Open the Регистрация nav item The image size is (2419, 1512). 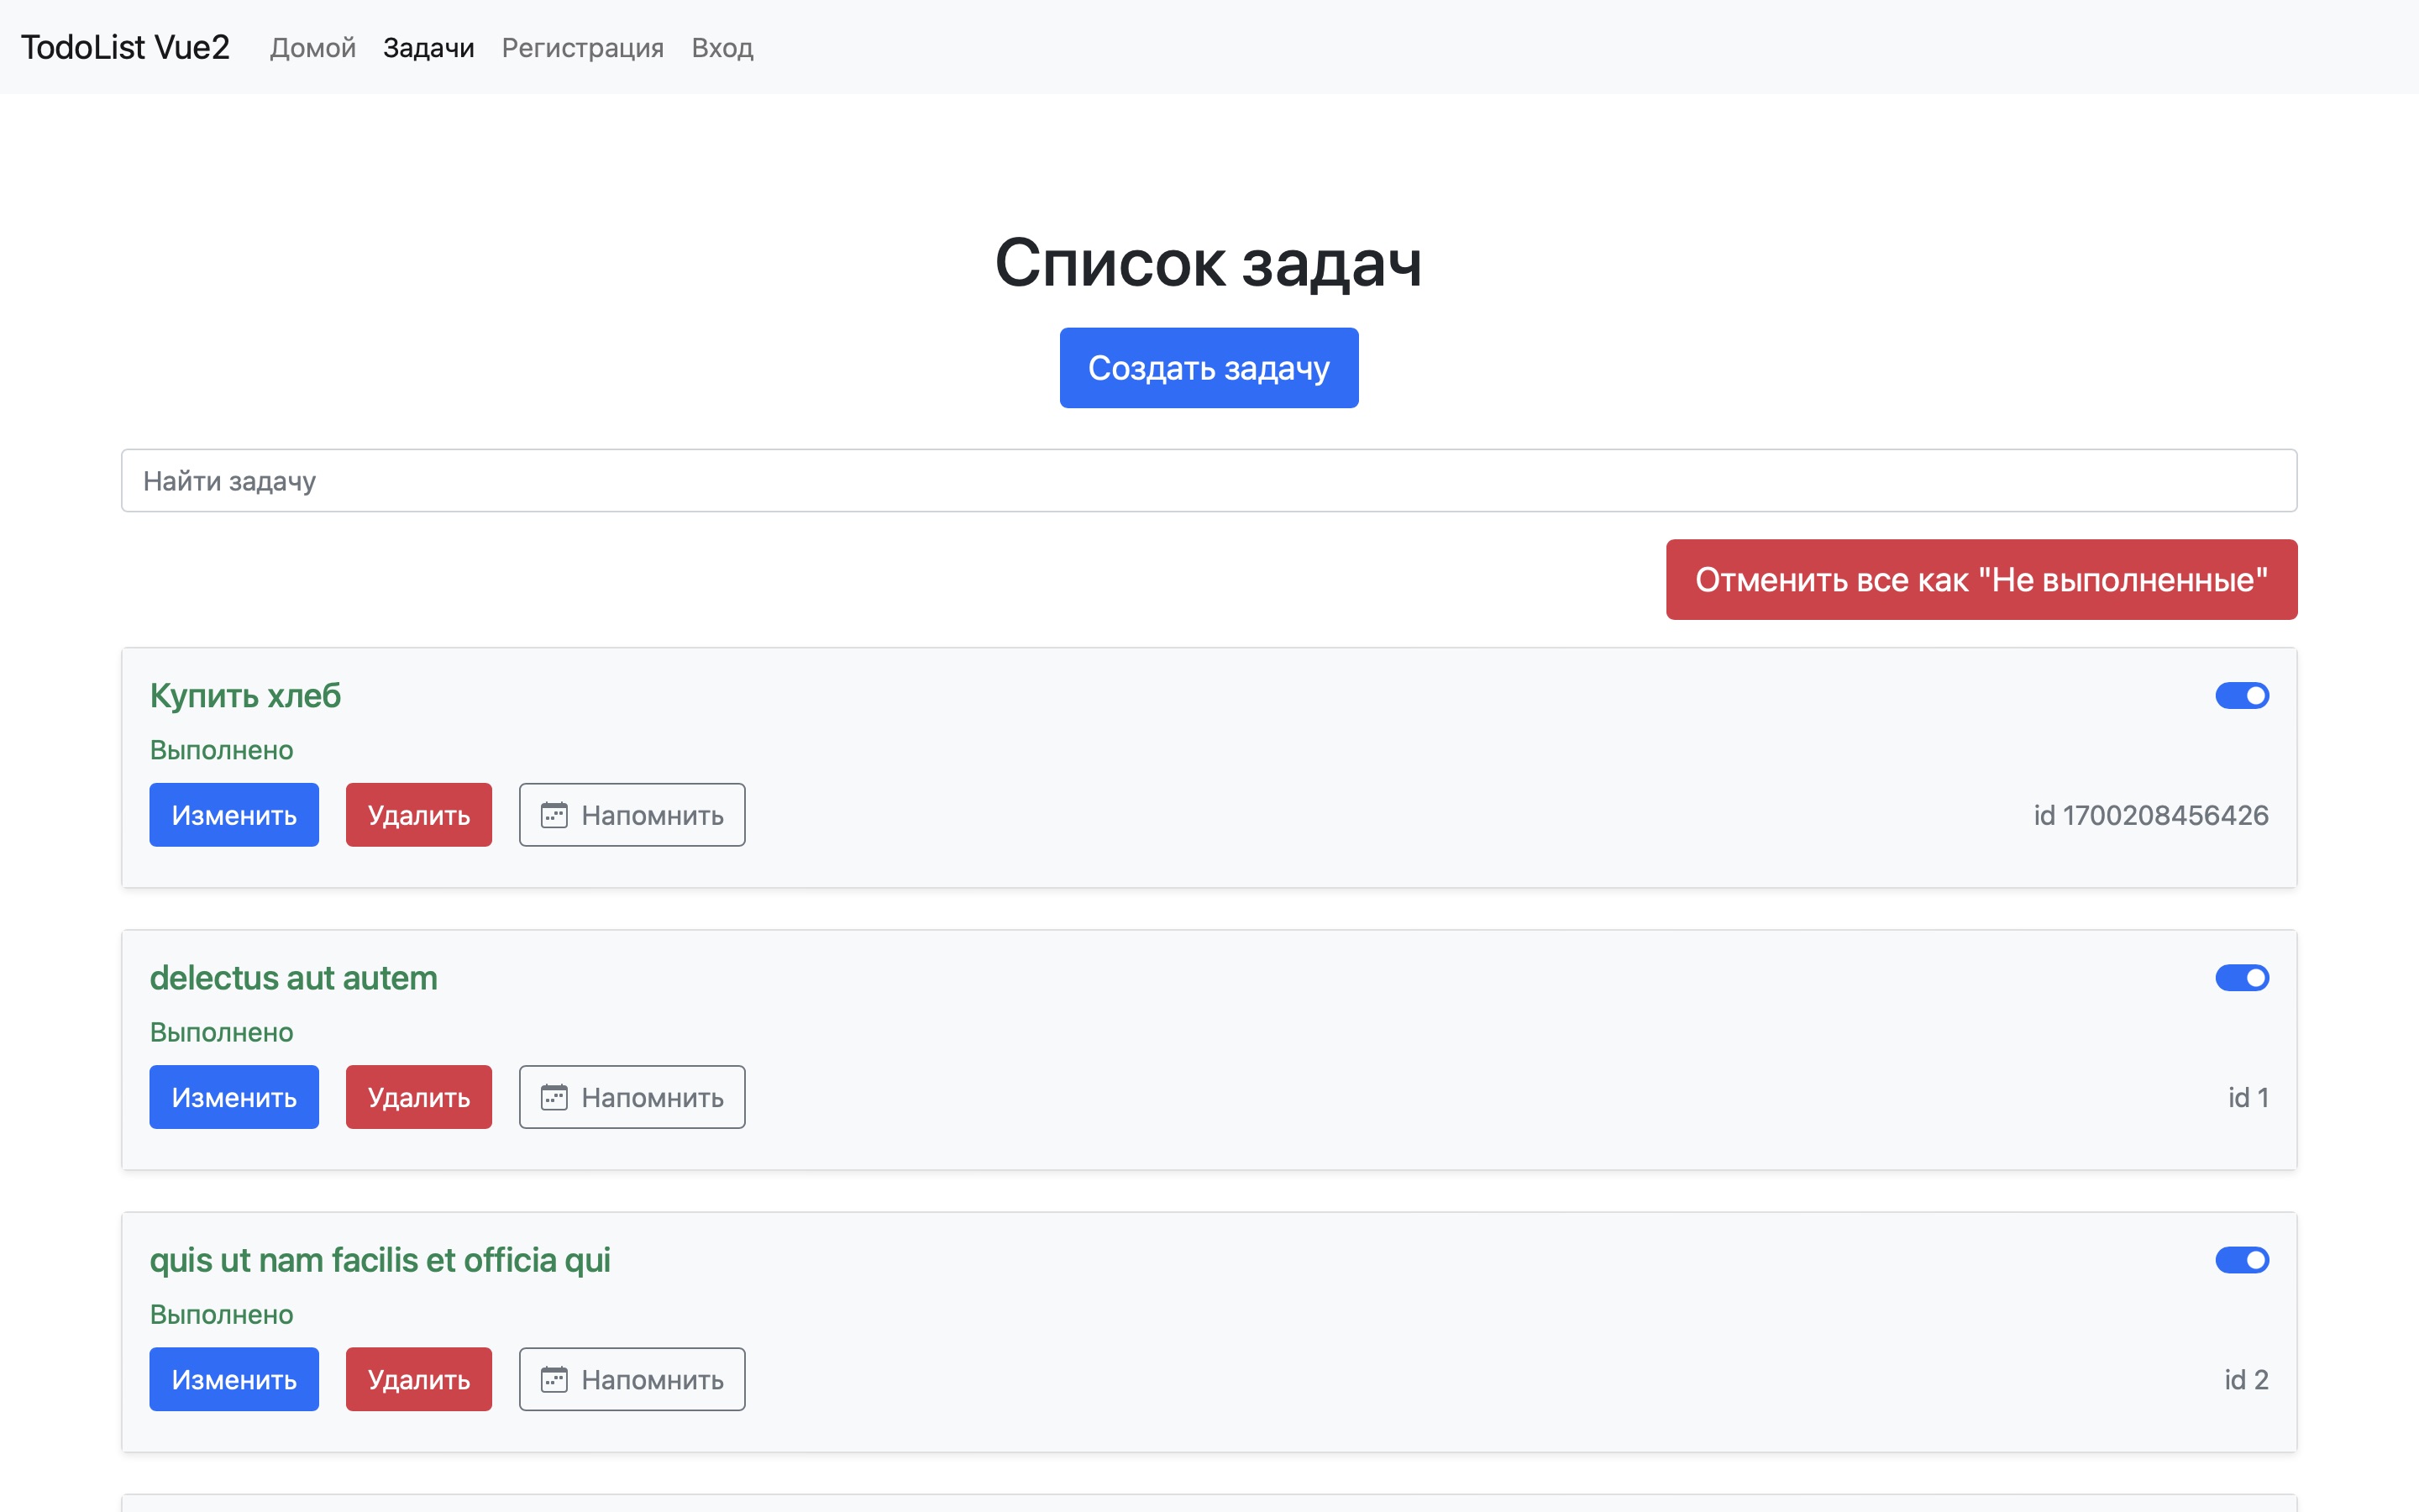(583, 47)
